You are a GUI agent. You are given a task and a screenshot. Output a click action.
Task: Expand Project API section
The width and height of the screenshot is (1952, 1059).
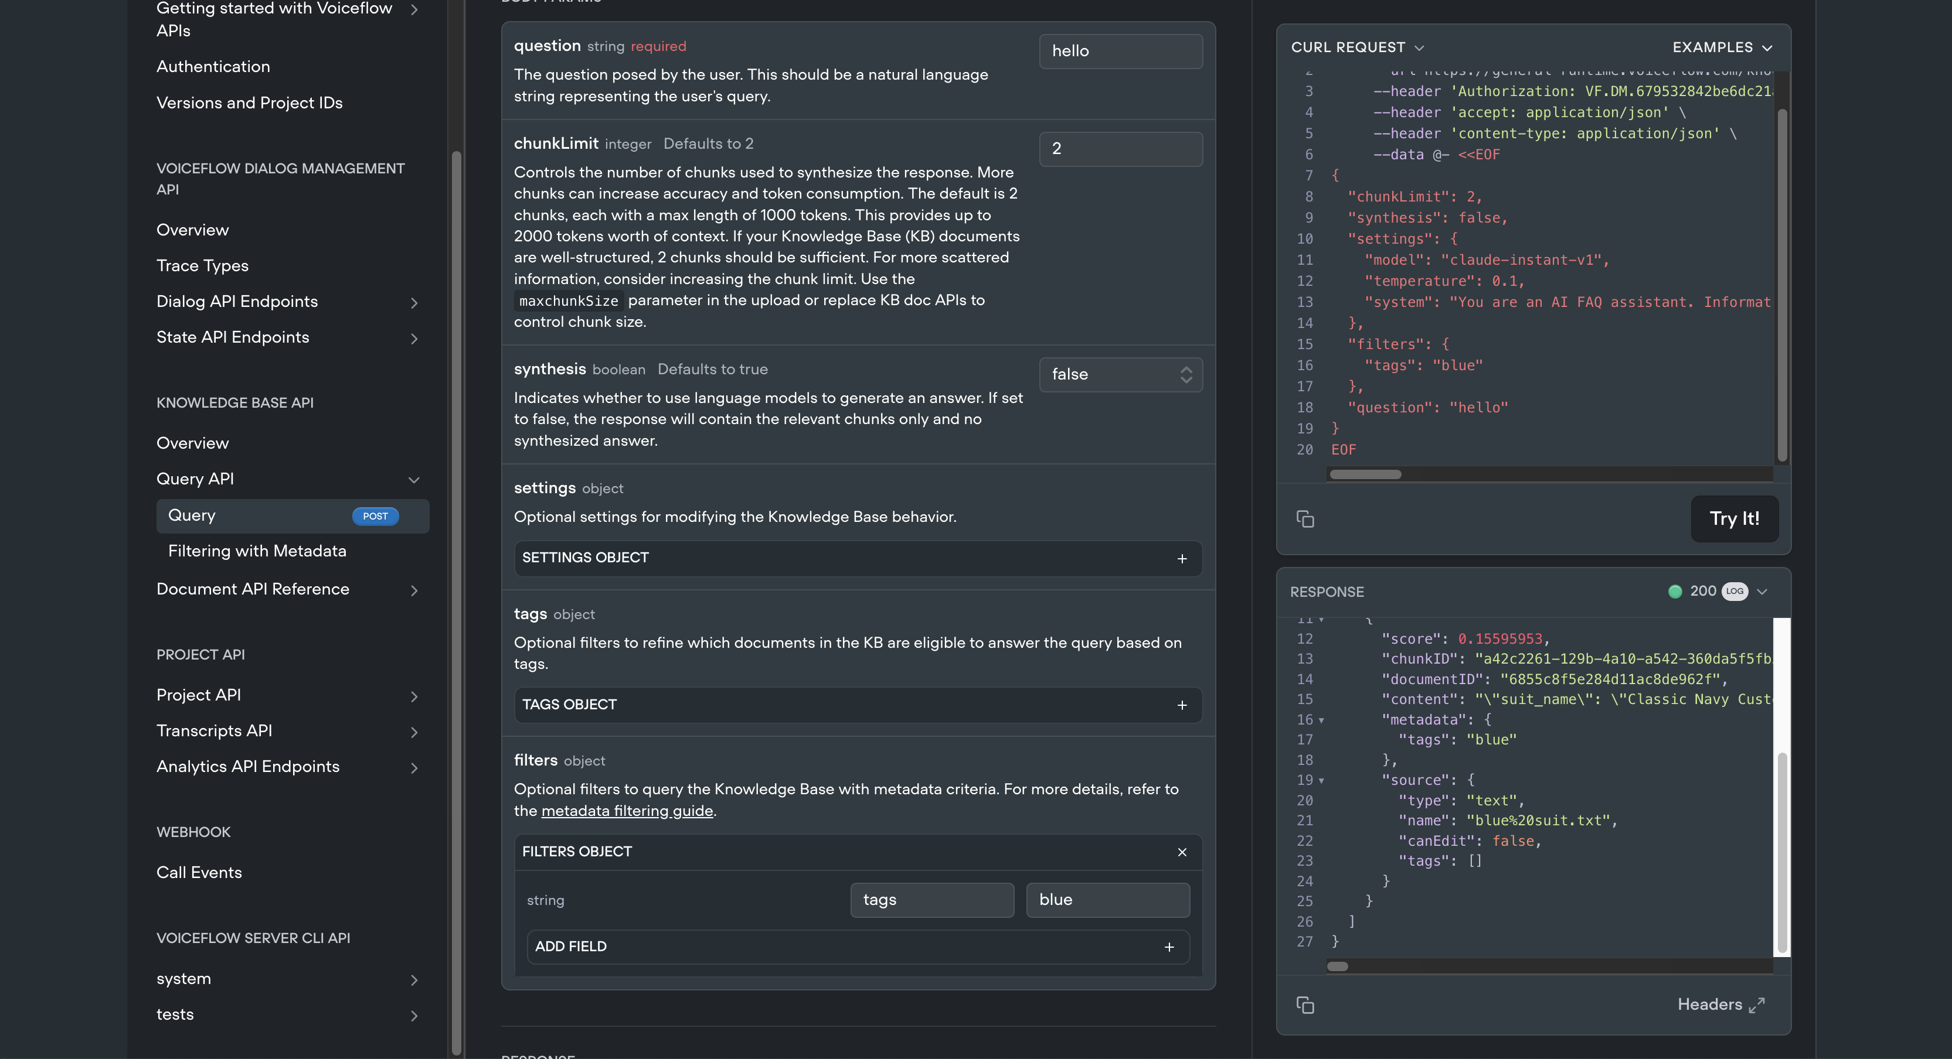click(414, 696)
